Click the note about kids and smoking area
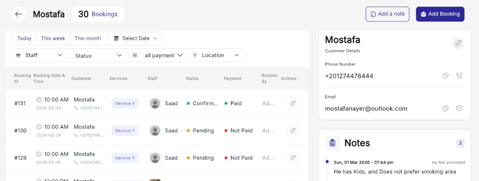479x181 pixels. click(395, 172)
